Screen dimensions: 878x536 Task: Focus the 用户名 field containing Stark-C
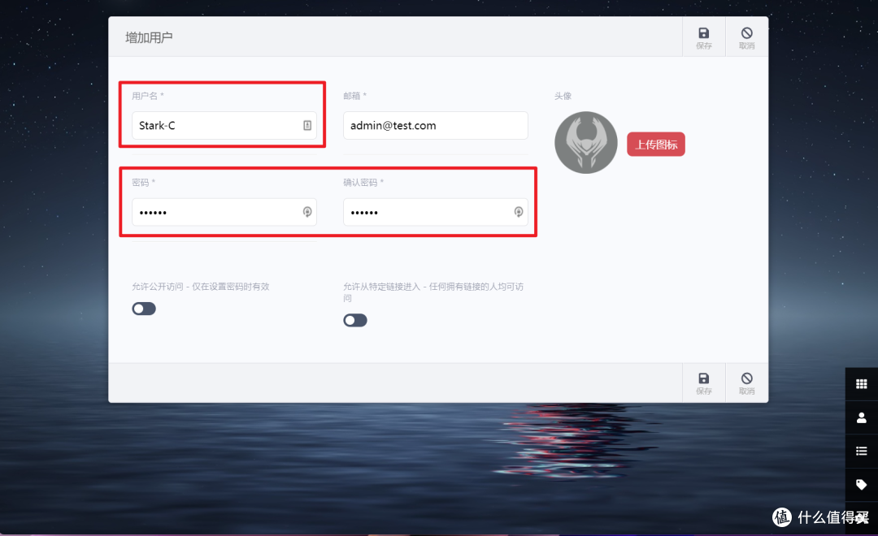pyautogui.click(x=224, y=125)
